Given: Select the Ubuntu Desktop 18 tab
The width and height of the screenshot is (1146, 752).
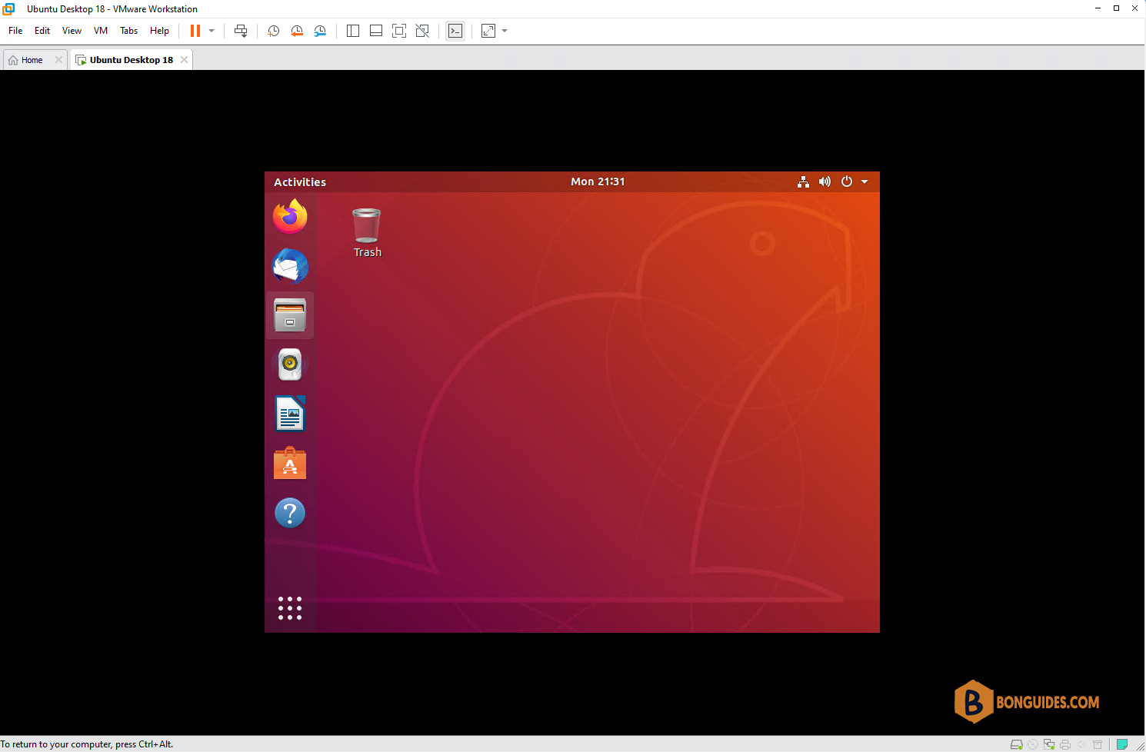Looking at the screenshot, I should [131, 60].
